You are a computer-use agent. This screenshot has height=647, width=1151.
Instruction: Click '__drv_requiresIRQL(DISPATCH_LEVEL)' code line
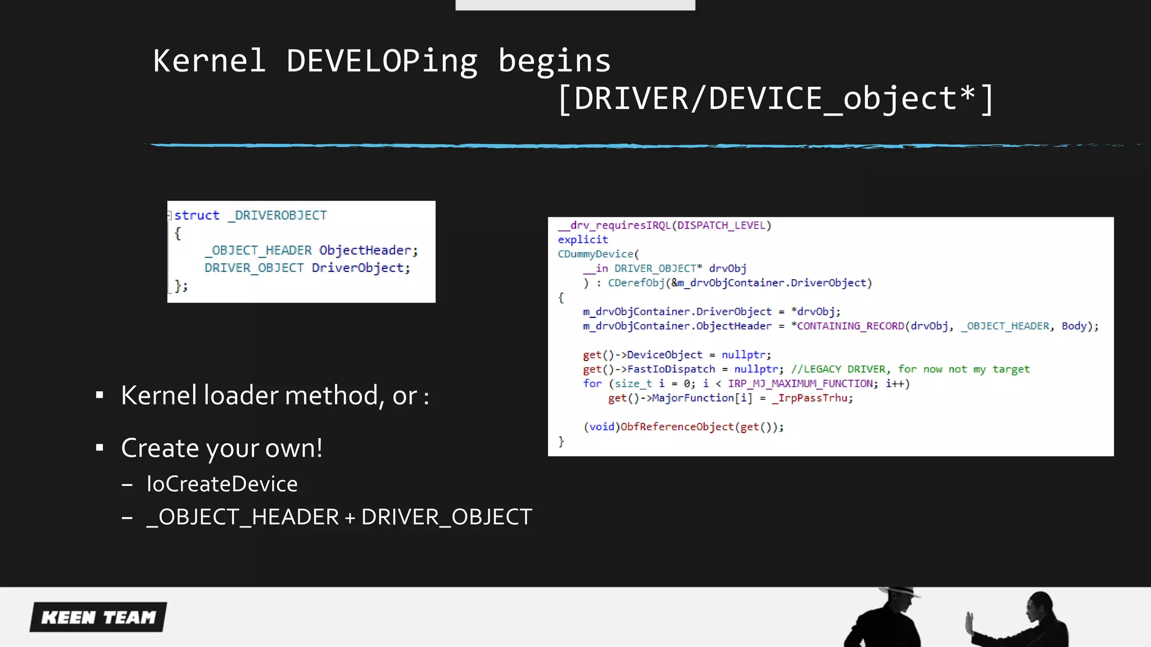click(664, 225)
